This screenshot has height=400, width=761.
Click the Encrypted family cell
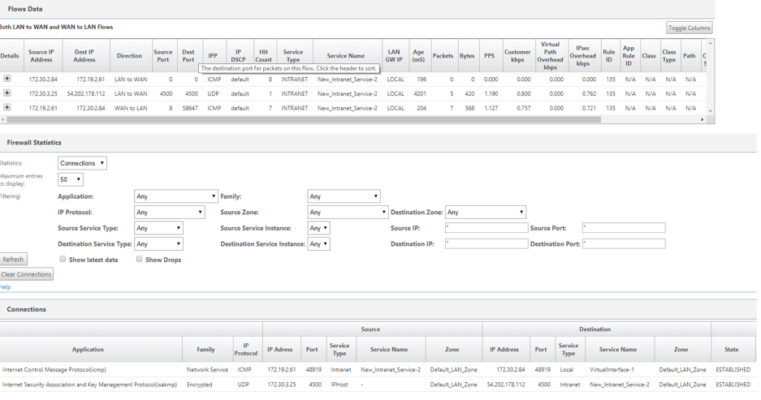click(200, 385)
